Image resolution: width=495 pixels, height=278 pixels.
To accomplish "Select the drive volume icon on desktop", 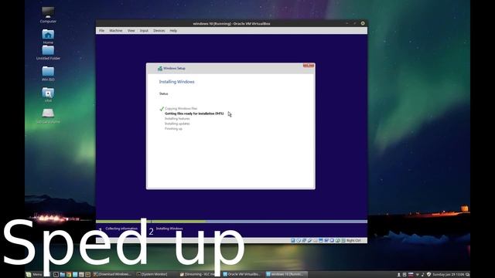I will 48,115.
